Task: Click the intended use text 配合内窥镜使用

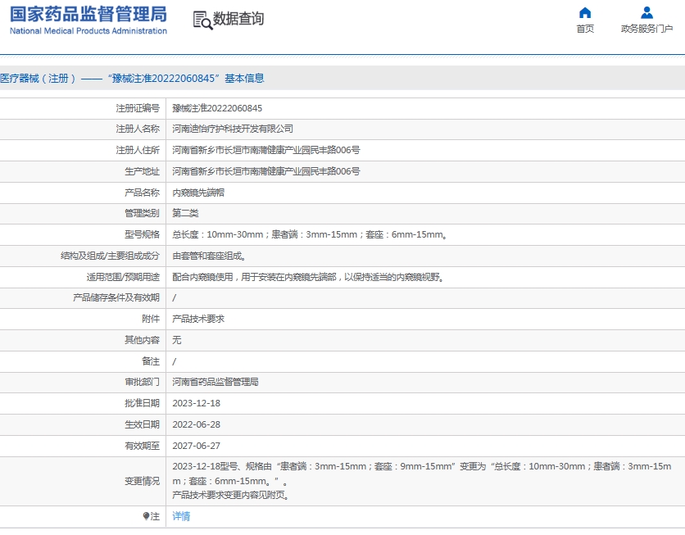Action: pyautogui.click(x=308, y=277)
